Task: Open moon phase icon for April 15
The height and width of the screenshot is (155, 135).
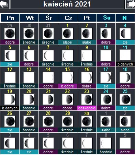Action: click(x=67, y=77)
